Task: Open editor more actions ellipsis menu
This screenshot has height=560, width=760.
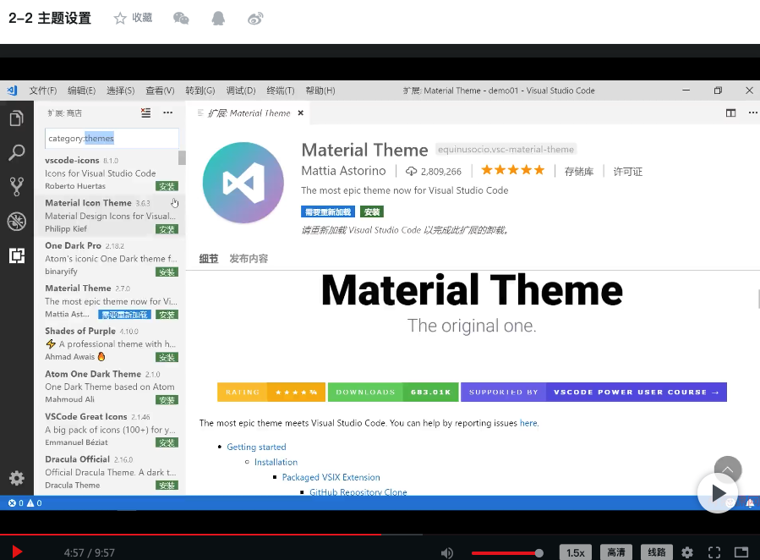Action: click(752, 113)
